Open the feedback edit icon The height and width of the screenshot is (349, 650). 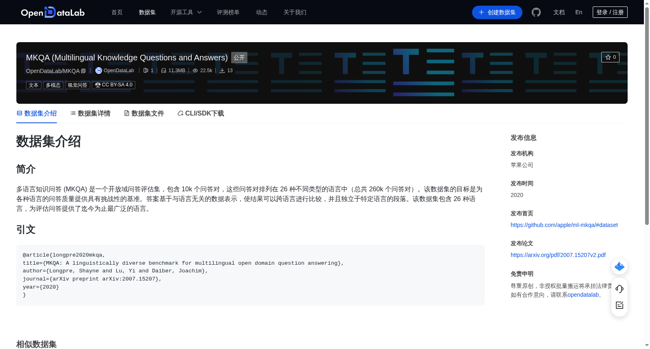620,305
